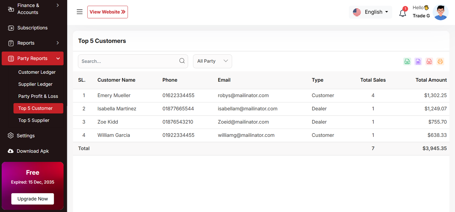Screen dimensions: 455x212
Task: Open Party Profit & Loss report
Action: [38, 96]
